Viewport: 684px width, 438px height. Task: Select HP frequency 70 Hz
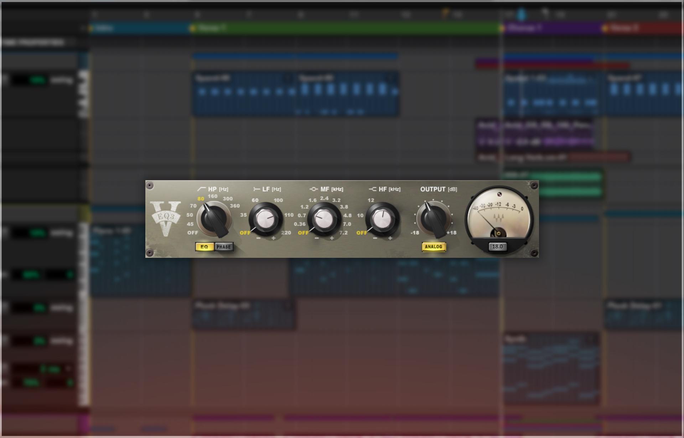[193, 206]
